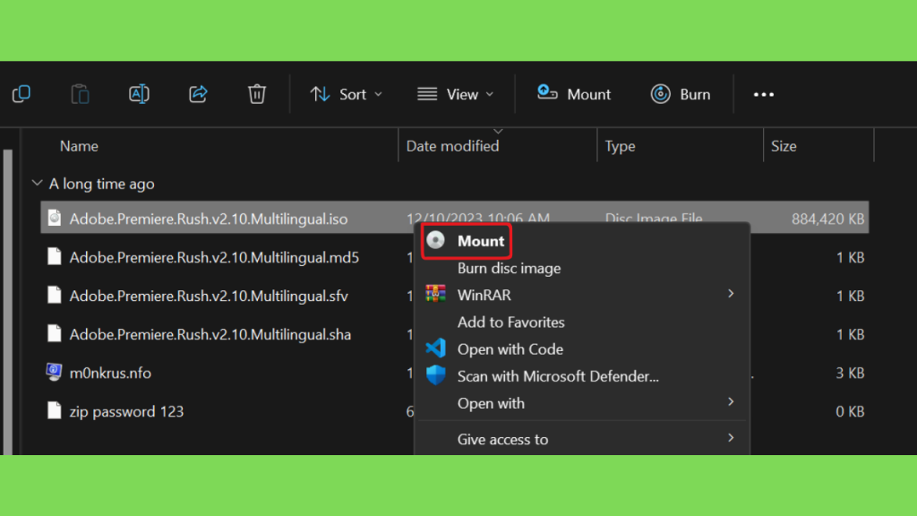Sort by the Size column header
This screenshot has height=516, width=917.
pos(784,146)
